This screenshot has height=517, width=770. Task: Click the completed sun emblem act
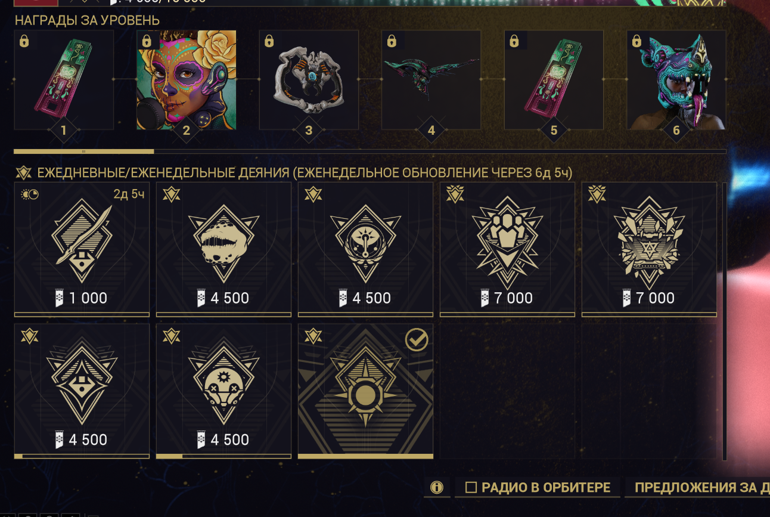(x=365, y=391)
